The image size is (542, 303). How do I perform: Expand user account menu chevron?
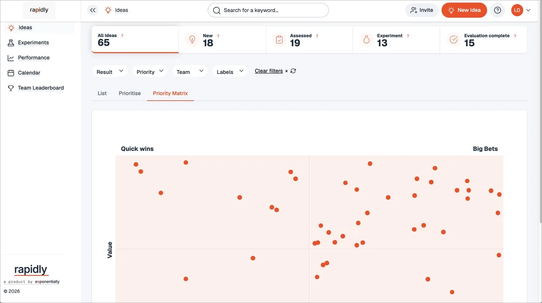tap(528, 10)
